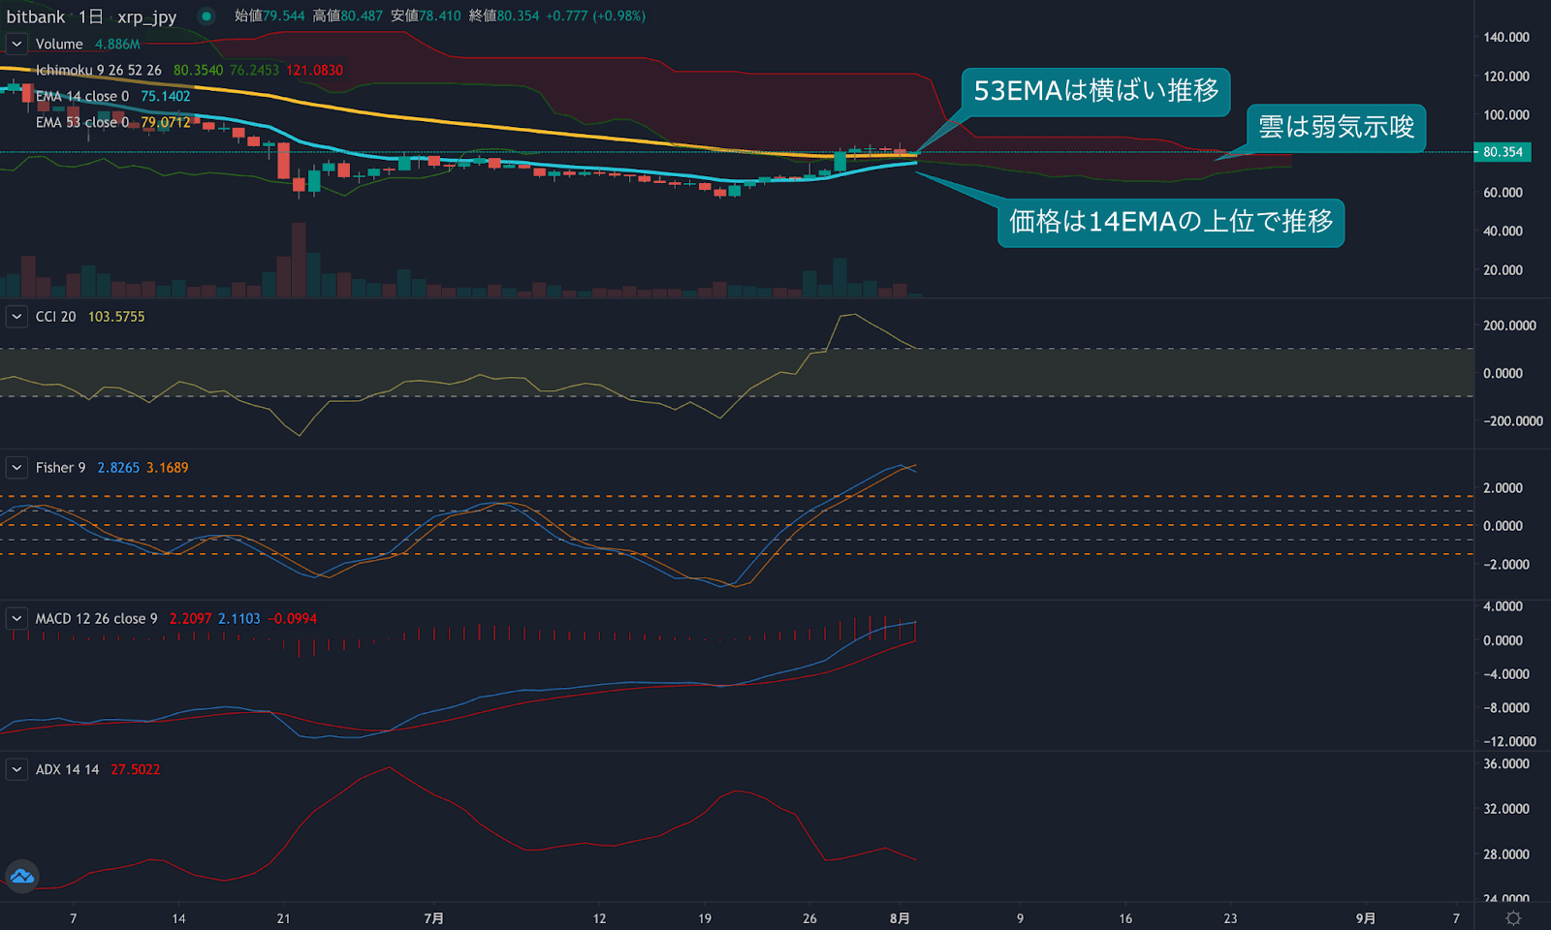Expand the ADX pane chevron
Screen dimensions: 1551x930
(x=16, y=768)
